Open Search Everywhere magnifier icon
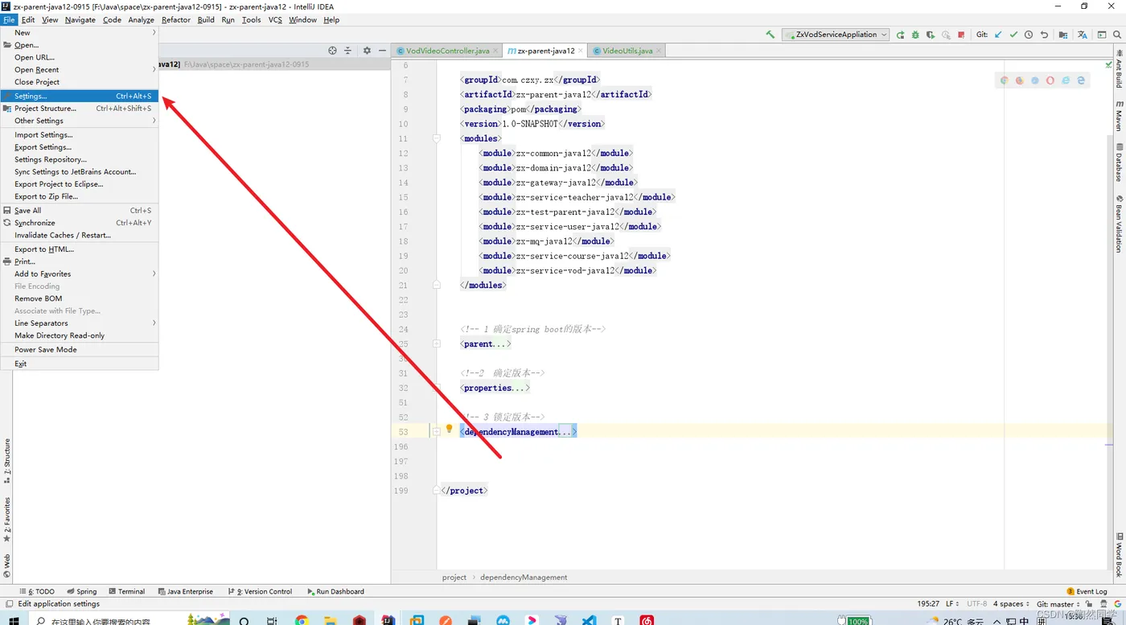The image size is (1126, 625). (1117, 35)
